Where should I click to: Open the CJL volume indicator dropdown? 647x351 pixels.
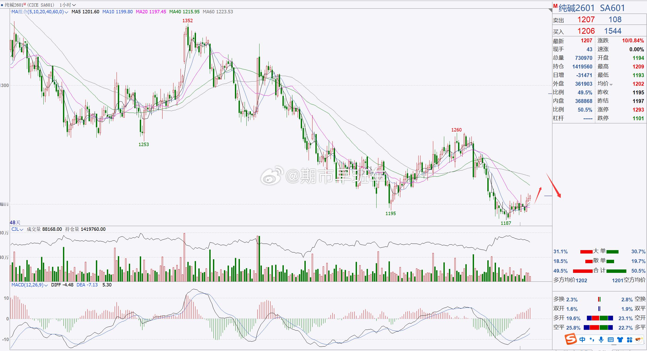(21, 229)
